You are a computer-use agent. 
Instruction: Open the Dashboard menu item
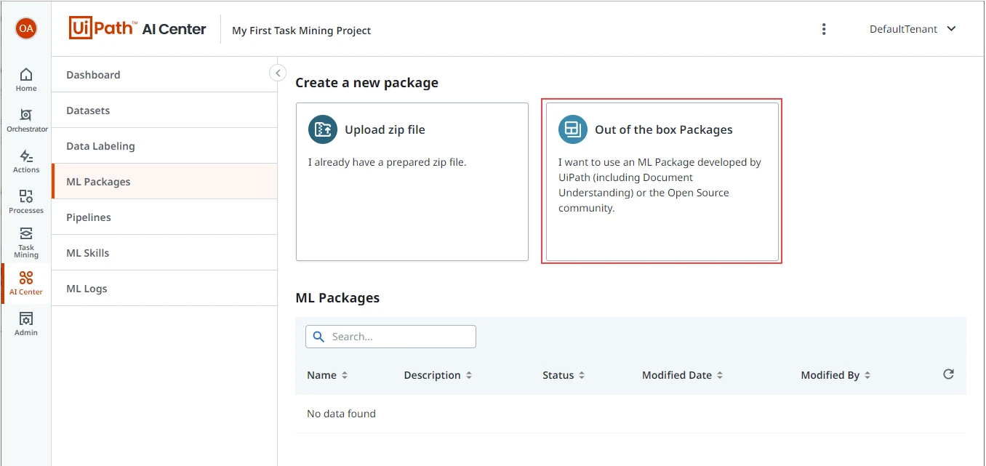click(x=164, y=75)
